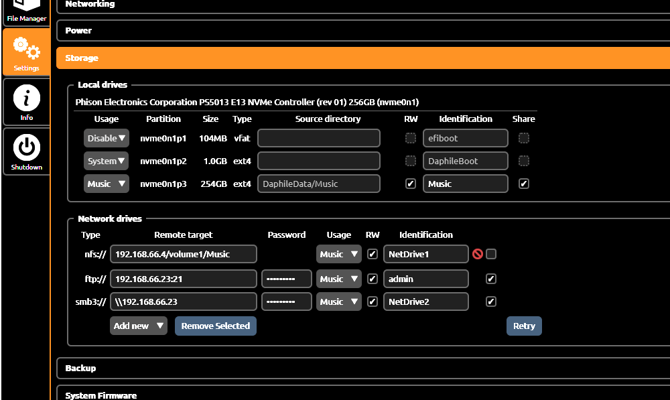
Task: Open Usage dropdown for the nfs drive
Action: click(x=339, y=255)
